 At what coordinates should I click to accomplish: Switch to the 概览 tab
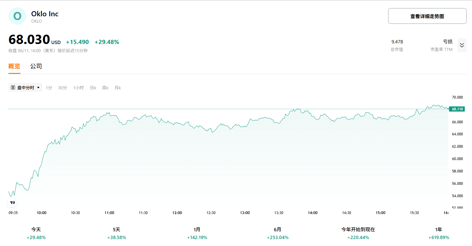(14, 66)
